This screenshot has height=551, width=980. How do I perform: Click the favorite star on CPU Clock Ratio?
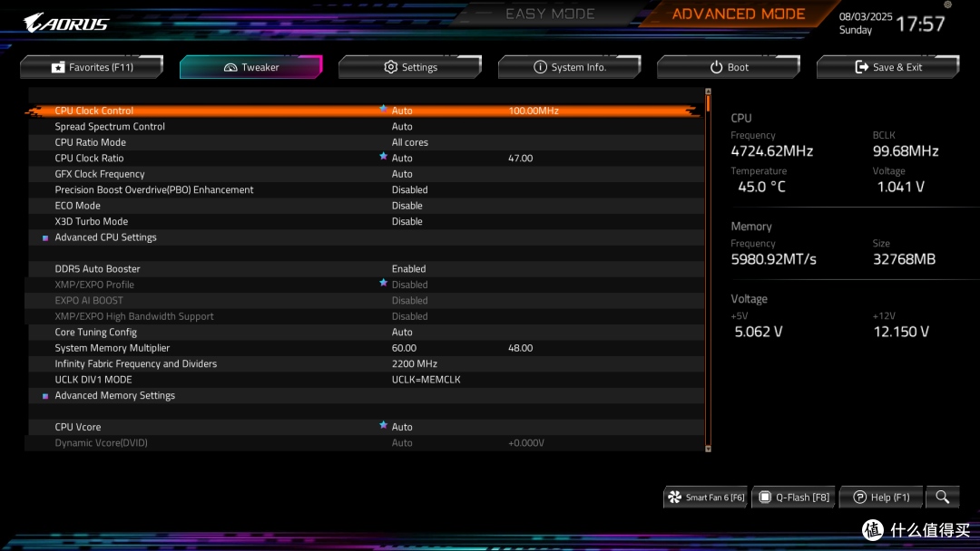click(x=383, y=156)
